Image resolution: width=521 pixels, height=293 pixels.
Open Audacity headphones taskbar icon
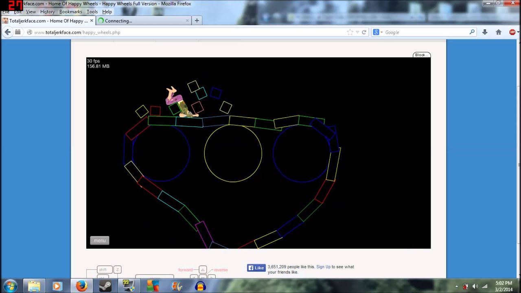pos(200,286)
